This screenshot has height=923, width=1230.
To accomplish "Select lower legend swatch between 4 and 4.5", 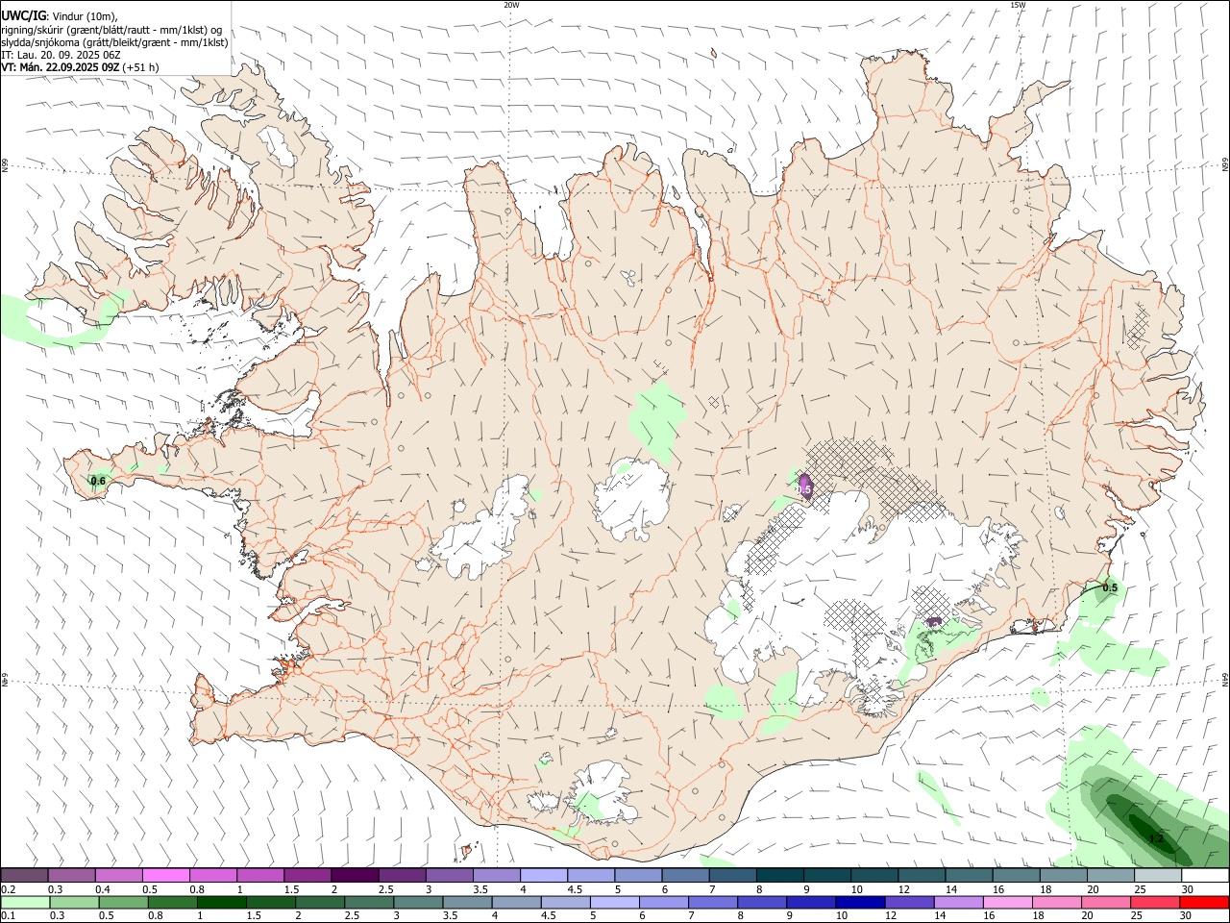I will 515,902.
